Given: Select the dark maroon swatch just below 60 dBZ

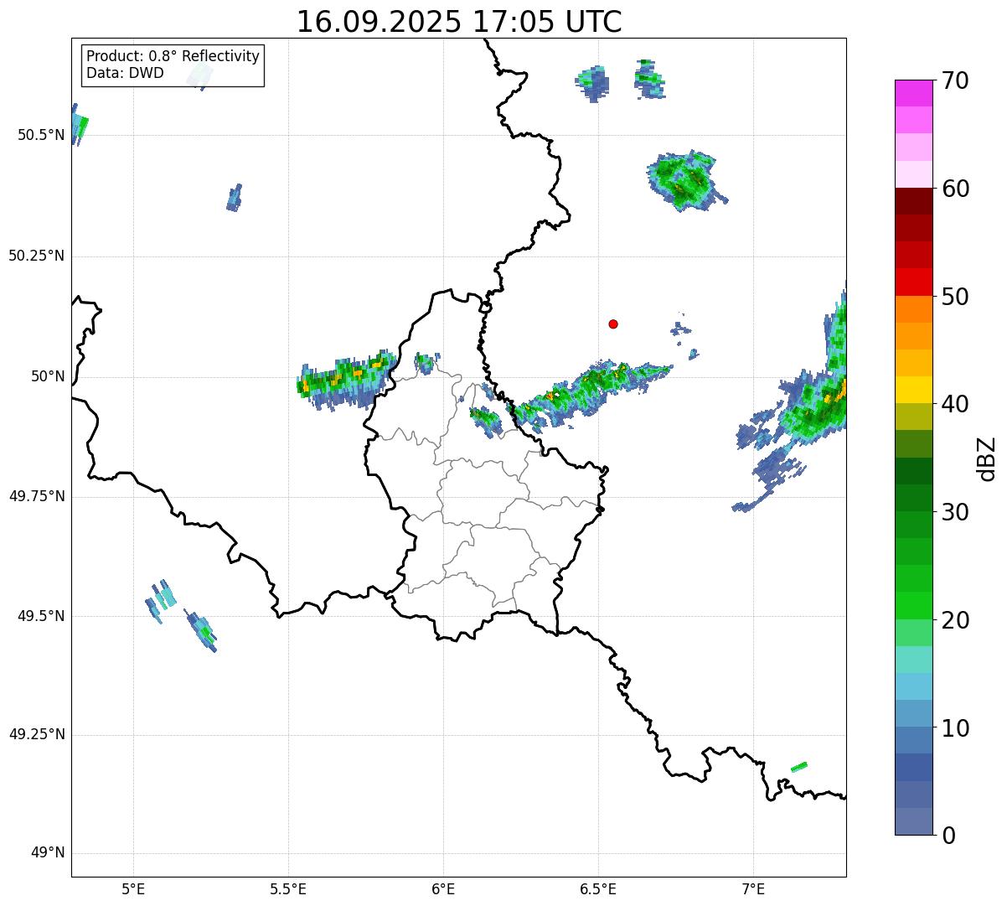Looking at the screenshot, I should point(913,201).
